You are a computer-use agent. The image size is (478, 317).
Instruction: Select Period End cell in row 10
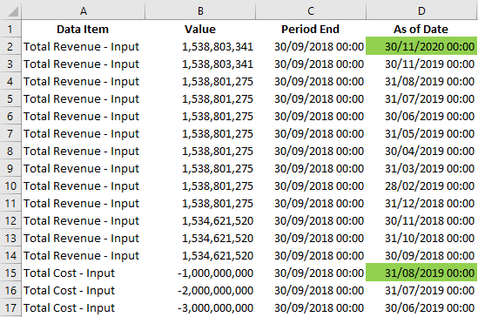point(310,186)
